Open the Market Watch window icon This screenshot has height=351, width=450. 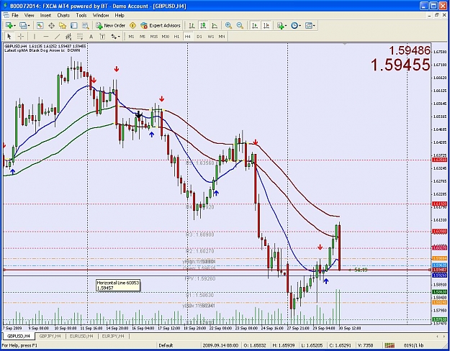click(x=40, y=25)
